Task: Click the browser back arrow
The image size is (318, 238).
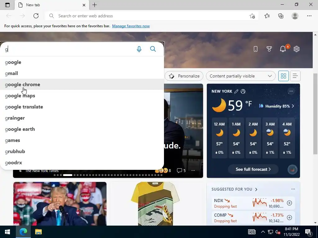Action: click(9, 16)
